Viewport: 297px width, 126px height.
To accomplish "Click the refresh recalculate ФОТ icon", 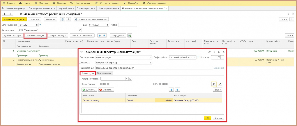I will click(214, 84).
